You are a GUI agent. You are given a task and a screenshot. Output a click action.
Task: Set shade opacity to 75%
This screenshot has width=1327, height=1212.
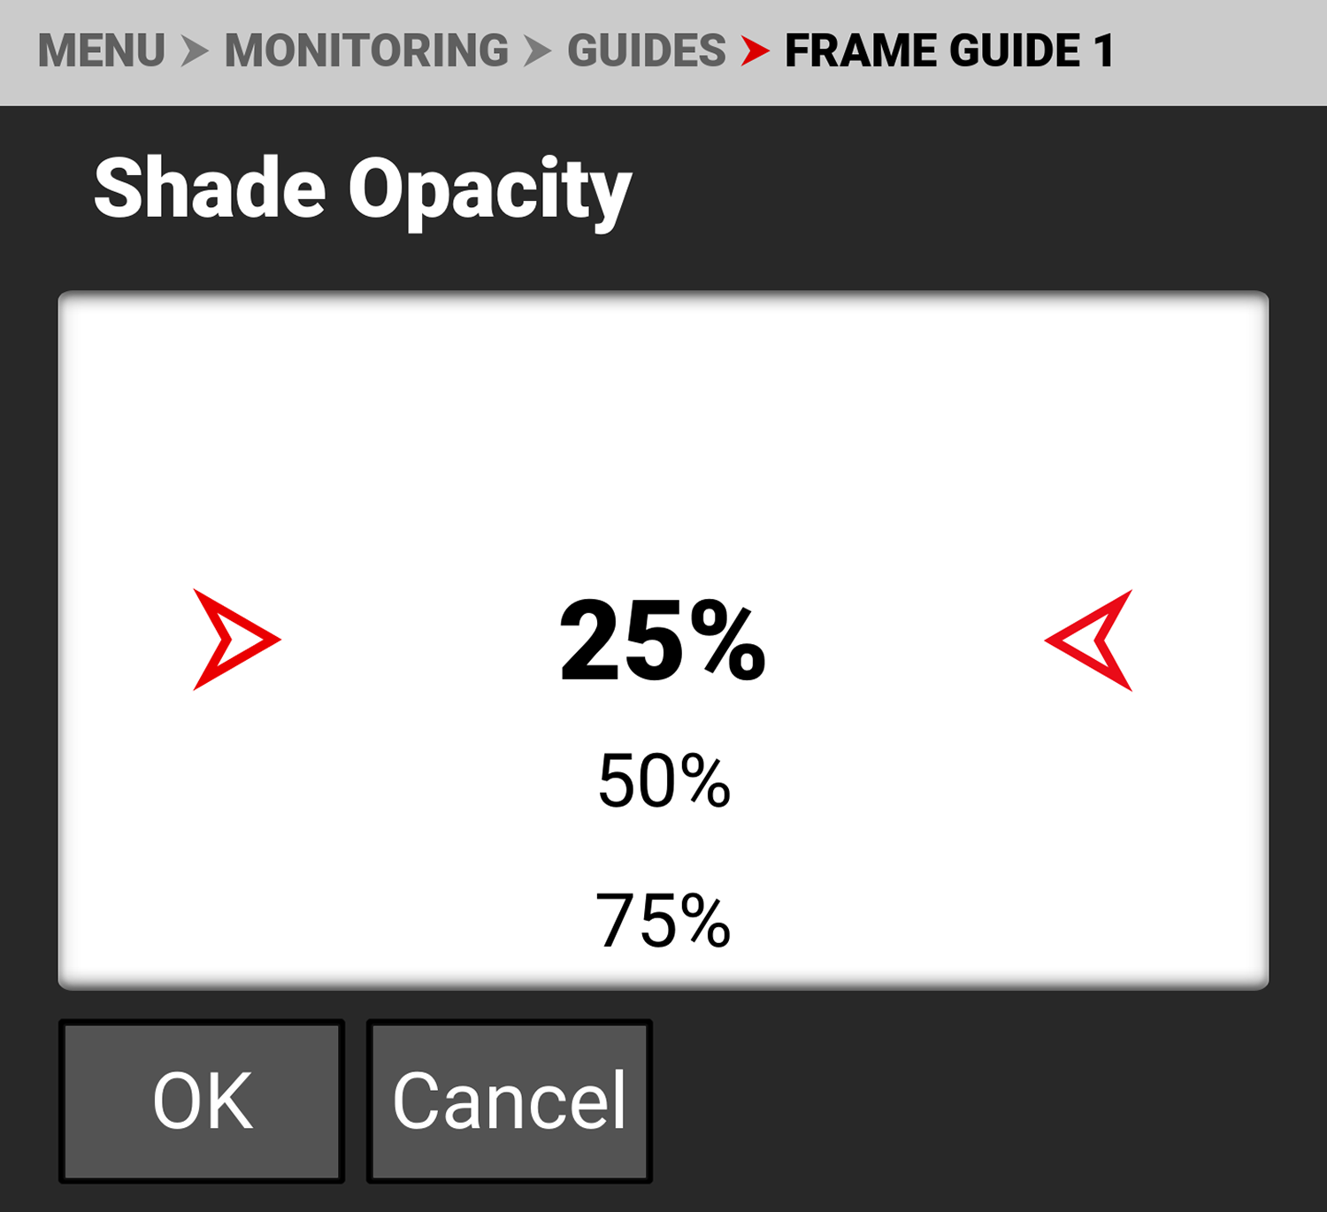coord(663,920)
